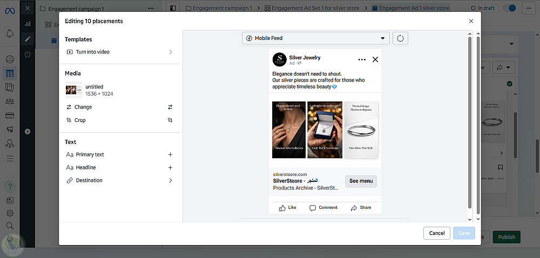Refresh the ad preview

400,38
